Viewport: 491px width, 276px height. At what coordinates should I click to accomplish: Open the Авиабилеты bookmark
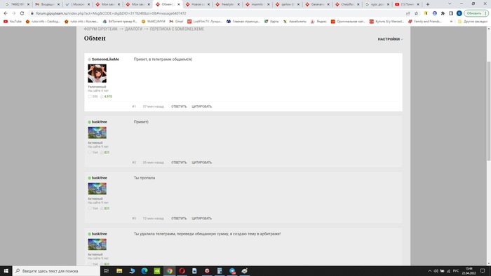[295, 22]
